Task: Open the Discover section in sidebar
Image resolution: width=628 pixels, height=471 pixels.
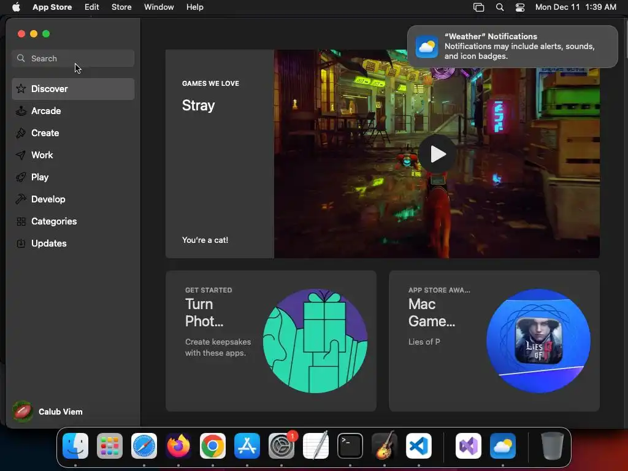Action: [x=73, y=89]
